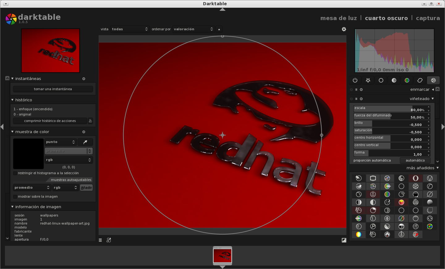Screen dimensions: 445x269
Task: Select the levels bar-chart module icon
Action: (416, 202)
